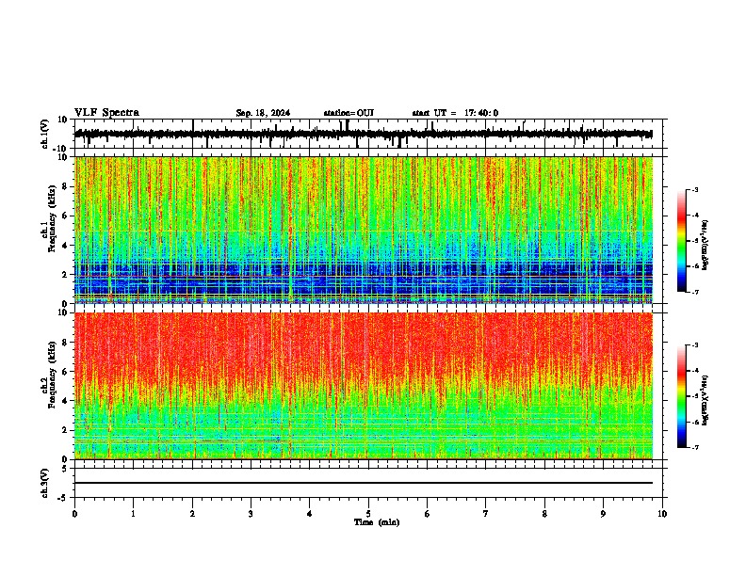Click inside the ch.2 spectrogram panel
The height and width of the screenshot is (576, 746).
pos(364,386)
